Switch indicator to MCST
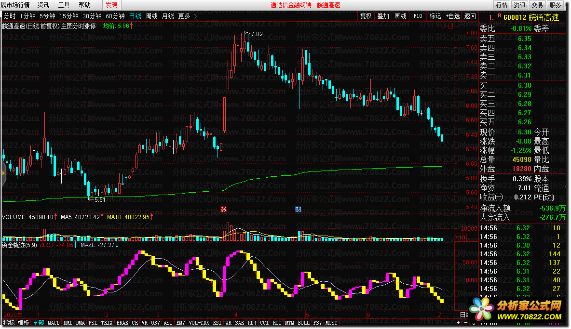Viewport: 571px width, 329px height. tap(331, 322)
